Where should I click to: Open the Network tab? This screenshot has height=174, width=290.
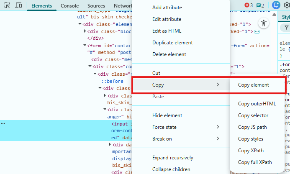coord(123,6)
